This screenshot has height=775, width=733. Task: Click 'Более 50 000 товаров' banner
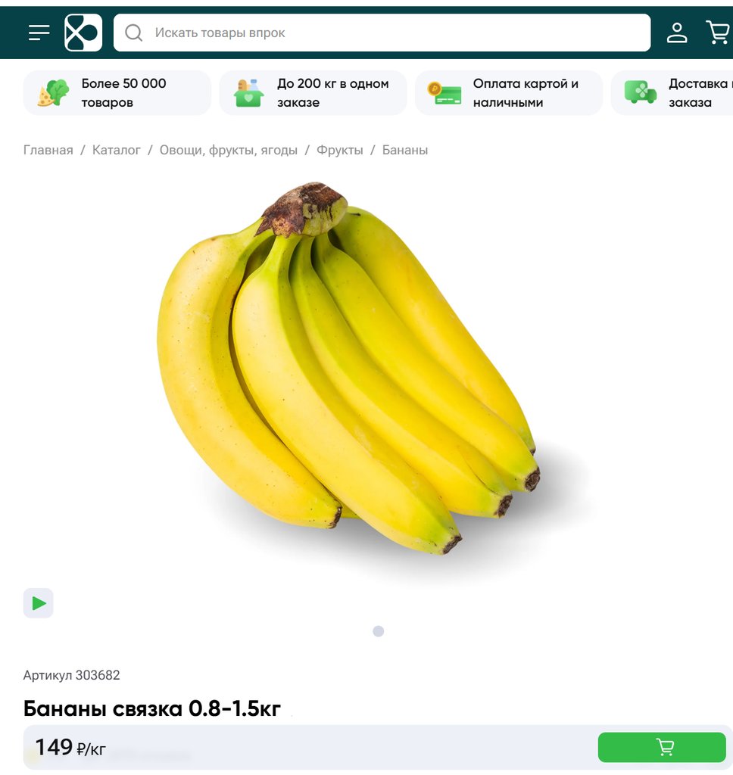click(117, 92)
